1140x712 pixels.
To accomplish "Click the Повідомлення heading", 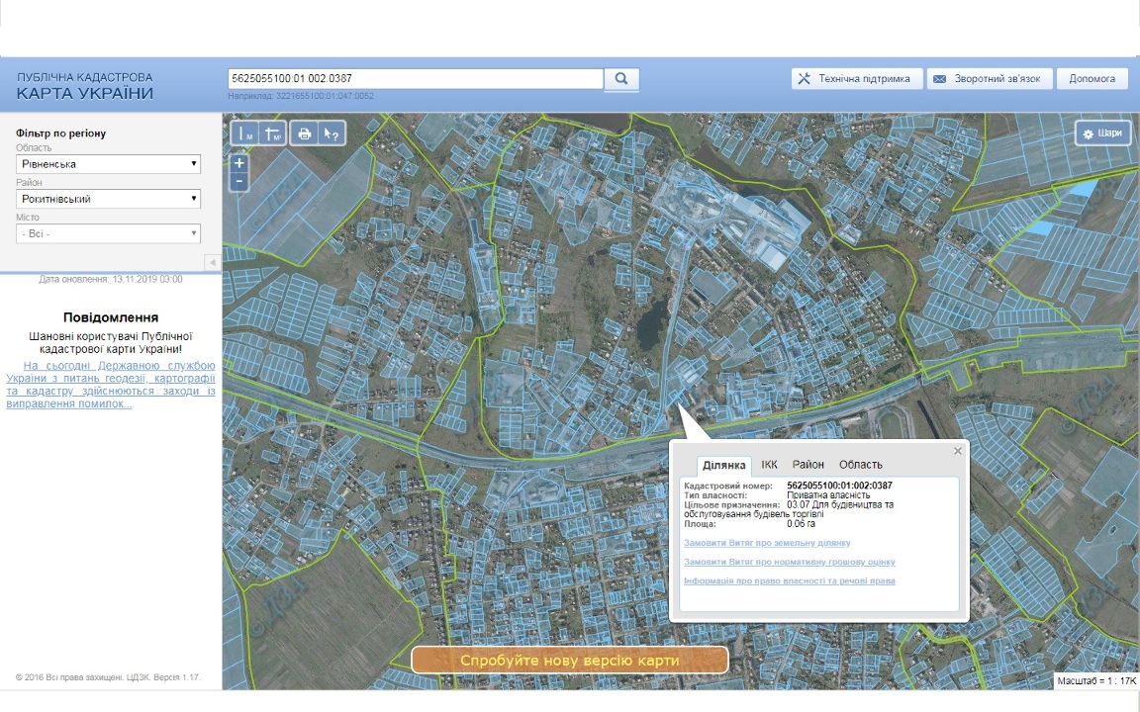I will coord(111,317).
